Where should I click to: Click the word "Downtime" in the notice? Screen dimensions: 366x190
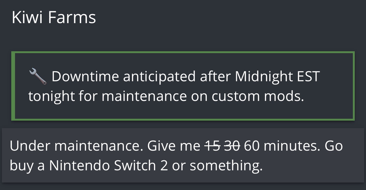pos(85,77)
